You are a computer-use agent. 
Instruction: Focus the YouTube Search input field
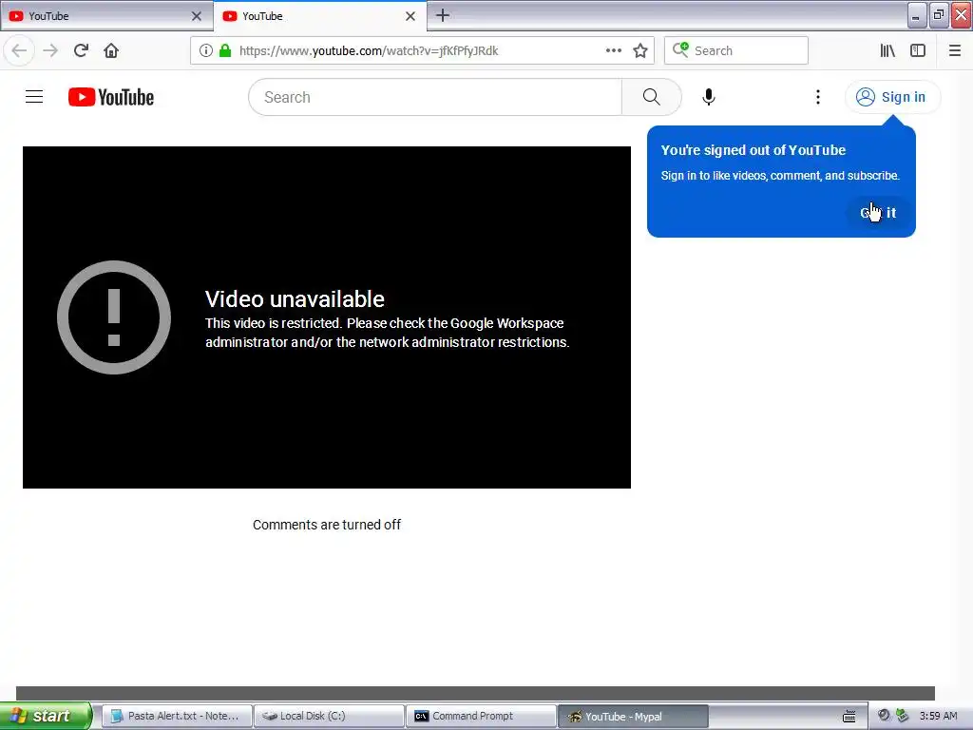[x=435, y=97]
